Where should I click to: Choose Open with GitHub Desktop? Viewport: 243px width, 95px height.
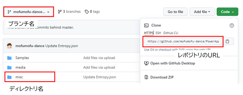point(173,63)
